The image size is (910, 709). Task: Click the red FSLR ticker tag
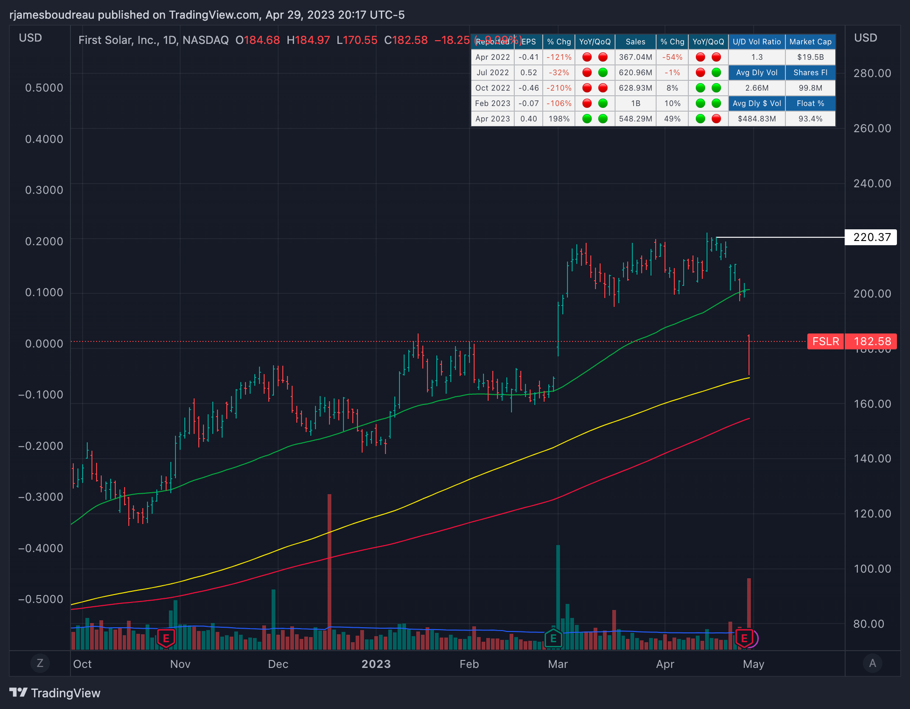(825, 341)
